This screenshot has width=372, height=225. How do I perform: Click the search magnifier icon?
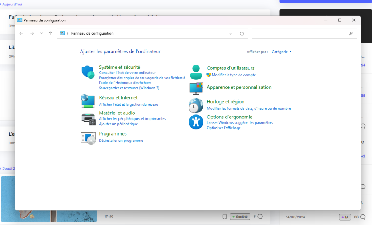click(351, 33)
